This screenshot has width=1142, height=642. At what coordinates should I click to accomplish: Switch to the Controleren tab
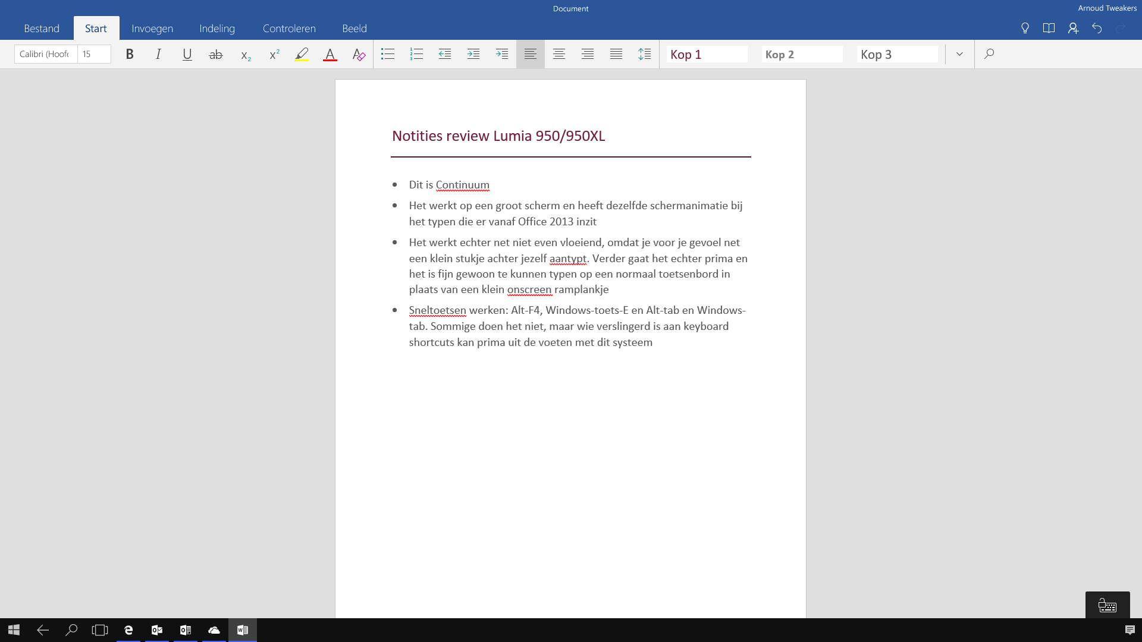point(289,29)
